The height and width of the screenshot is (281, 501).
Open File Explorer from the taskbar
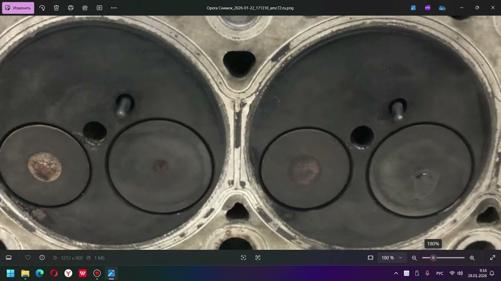[x=25, y=273]
